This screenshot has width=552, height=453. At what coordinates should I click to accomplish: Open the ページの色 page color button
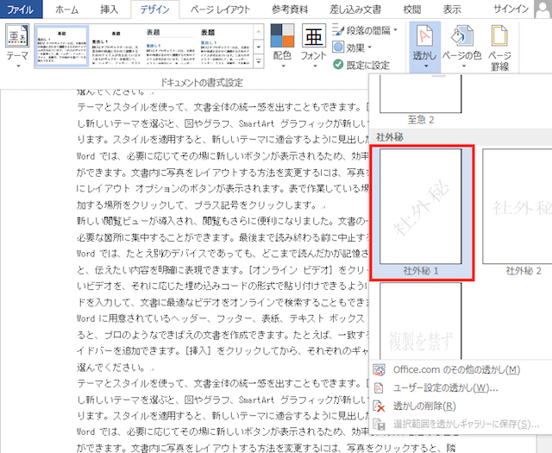point(461,46)
